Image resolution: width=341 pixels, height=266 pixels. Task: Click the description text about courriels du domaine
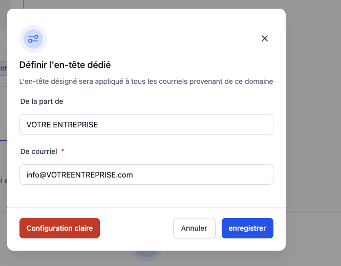pyautogui.click(x=146, y=81)
